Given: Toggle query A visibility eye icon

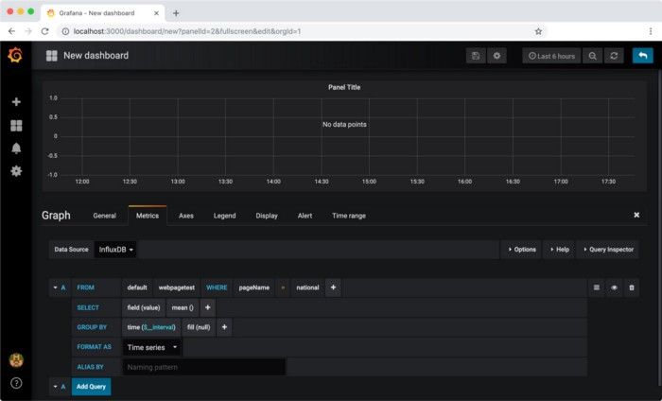Looking at the screenshot, I should tap(614, 288).
